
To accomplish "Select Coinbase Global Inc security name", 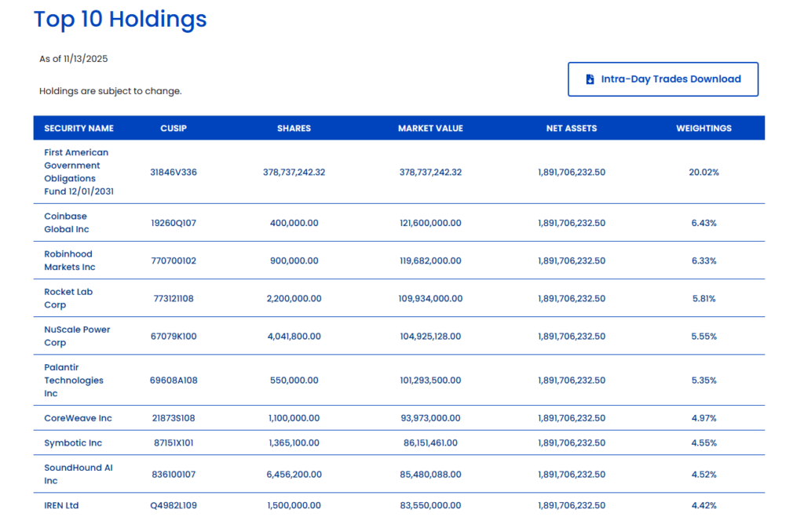I will coord(66,223).
